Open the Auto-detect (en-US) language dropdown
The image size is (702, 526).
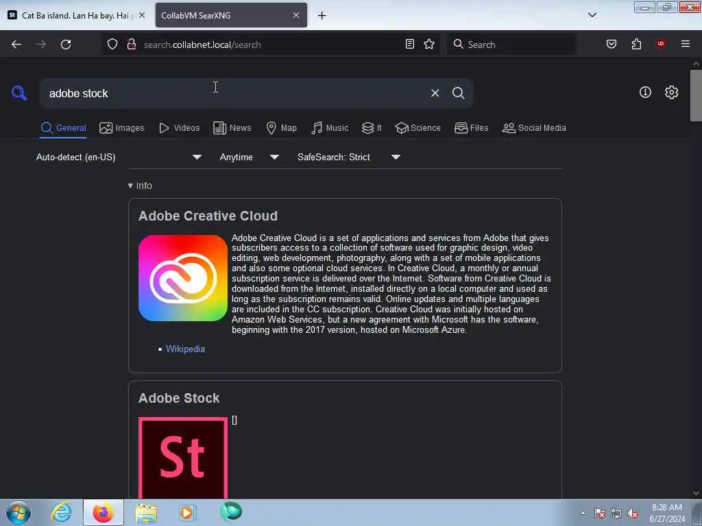pos(119,157)
